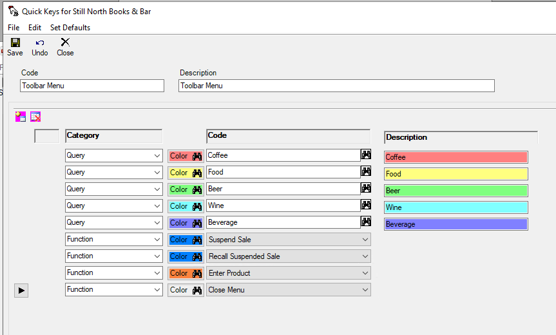Expand Category dropdown for Beverage row
556x335 pixels.
pos(157,223)
